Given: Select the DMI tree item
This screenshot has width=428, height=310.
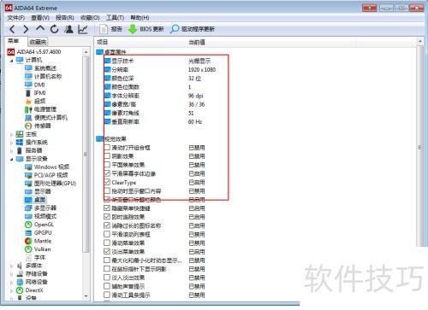Looking at the screenshot, I should point(35,85).
